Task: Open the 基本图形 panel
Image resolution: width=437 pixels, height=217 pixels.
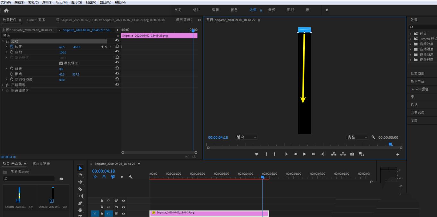Action: [x=417, y=73]
